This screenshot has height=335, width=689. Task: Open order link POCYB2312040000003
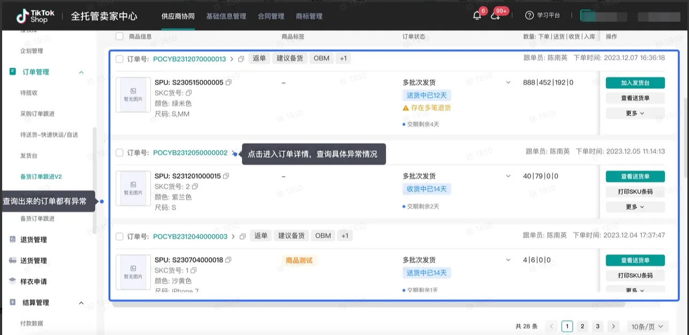point(190,237)
